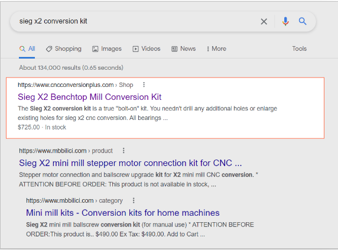Click the snippet starting Stepper motor connection and ballscrew

(139, 180)
